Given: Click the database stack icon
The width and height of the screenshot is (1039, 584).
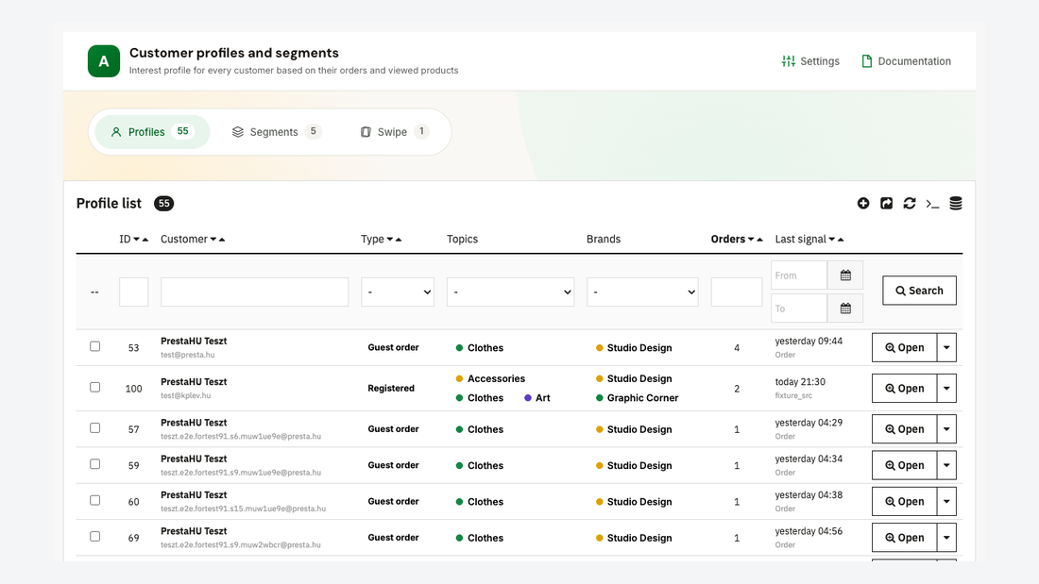Looking at the screenshot, I should pos(956,203).
